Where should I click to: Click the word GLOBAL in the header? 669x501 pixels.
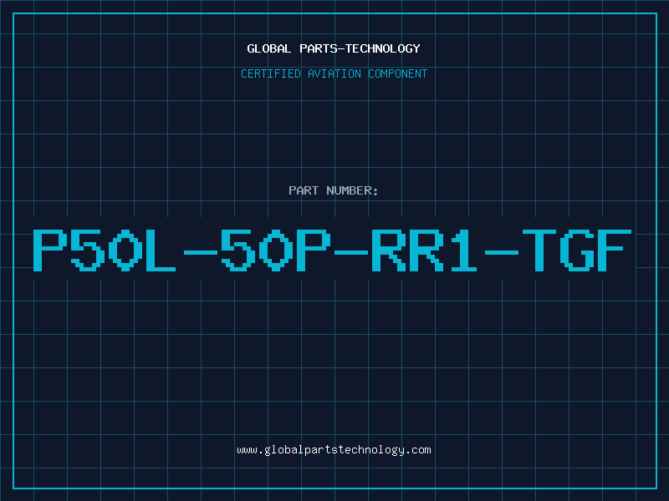point(268,48)
